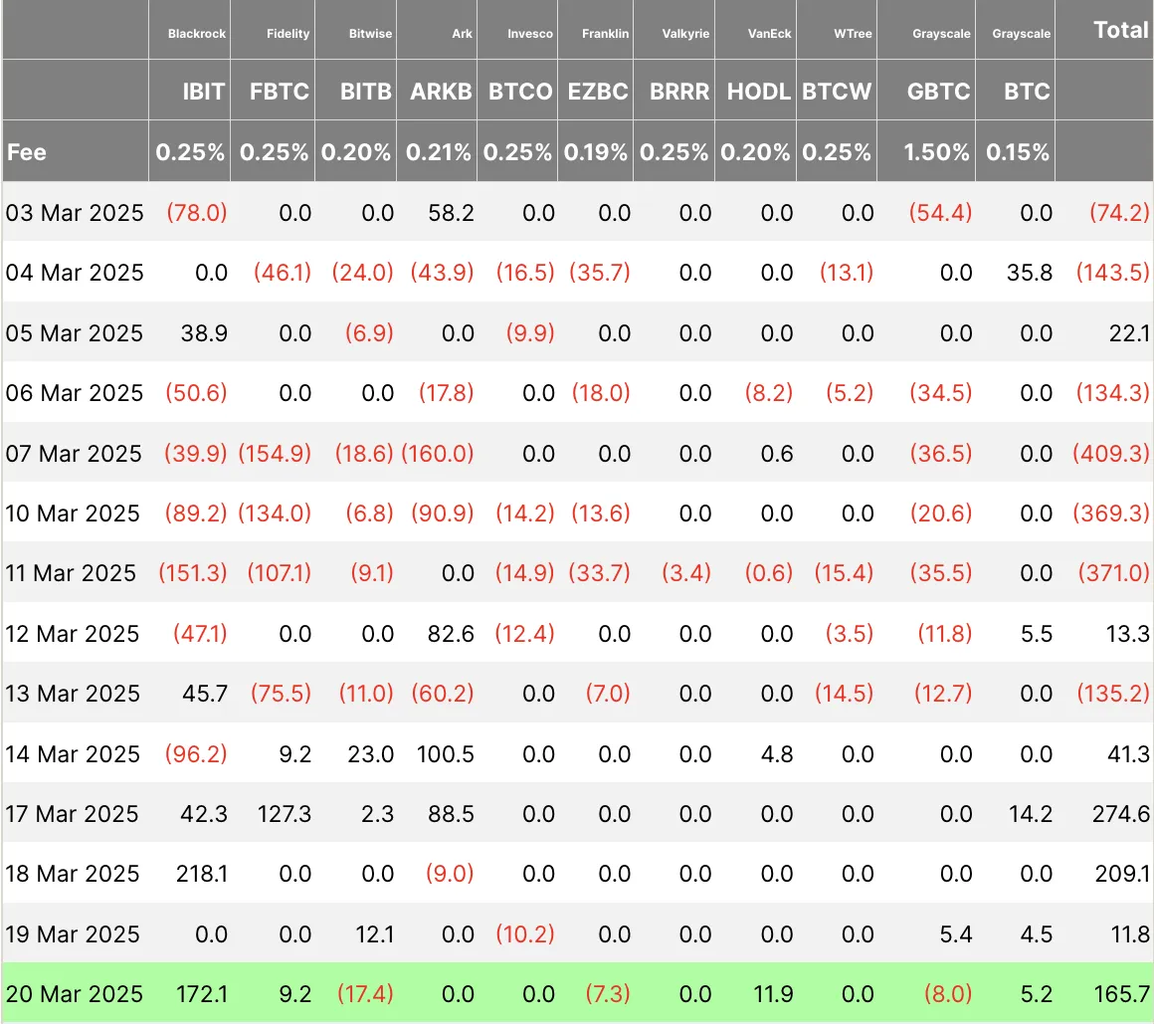Click the 82.6 ARKB value on 12 Mar
1154x1024 pixels.
click(x=451, y=633)
